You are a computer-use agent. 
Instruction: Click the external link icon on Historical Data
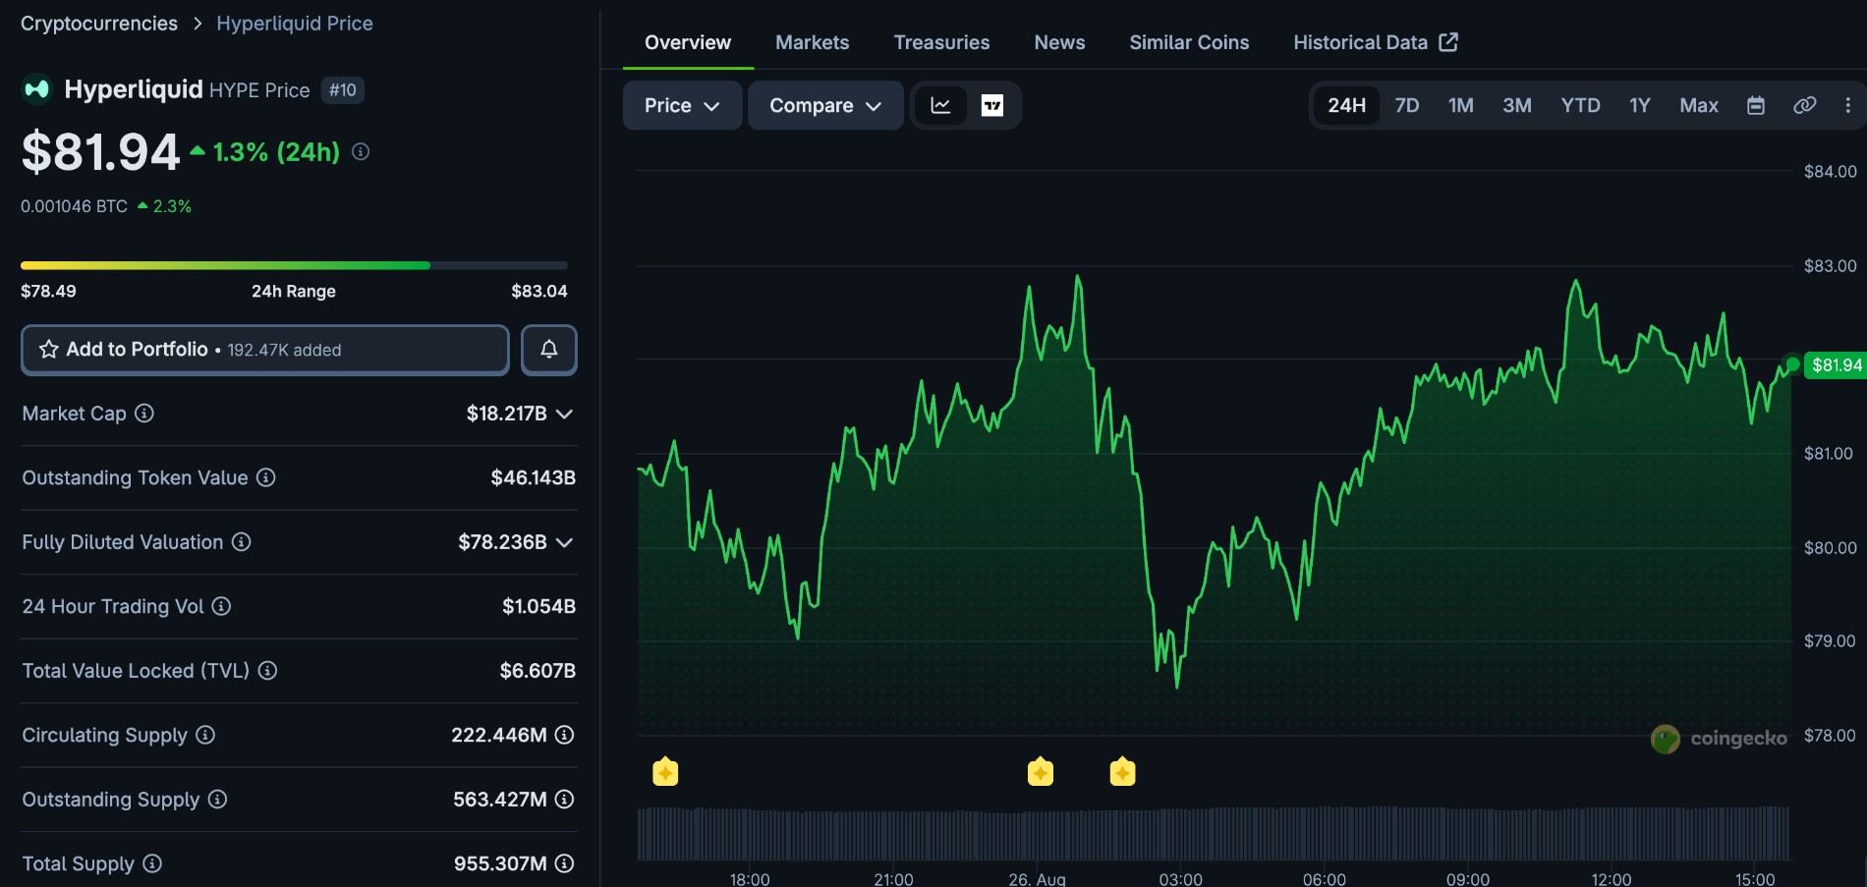[1448, 41]
